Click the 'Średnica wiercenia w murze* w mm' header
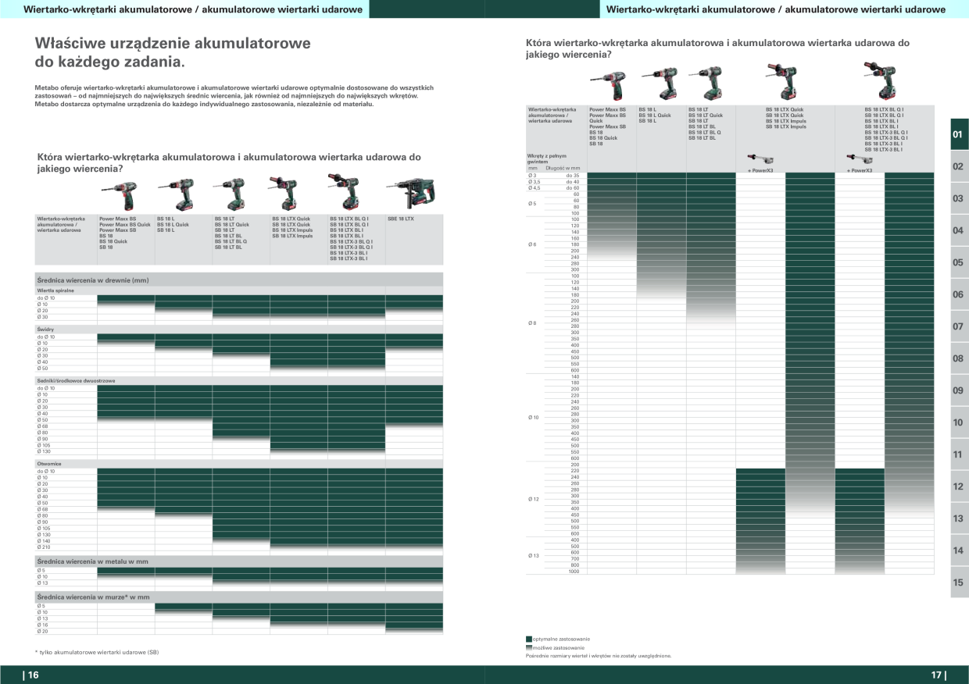 [x=239, y=597]
